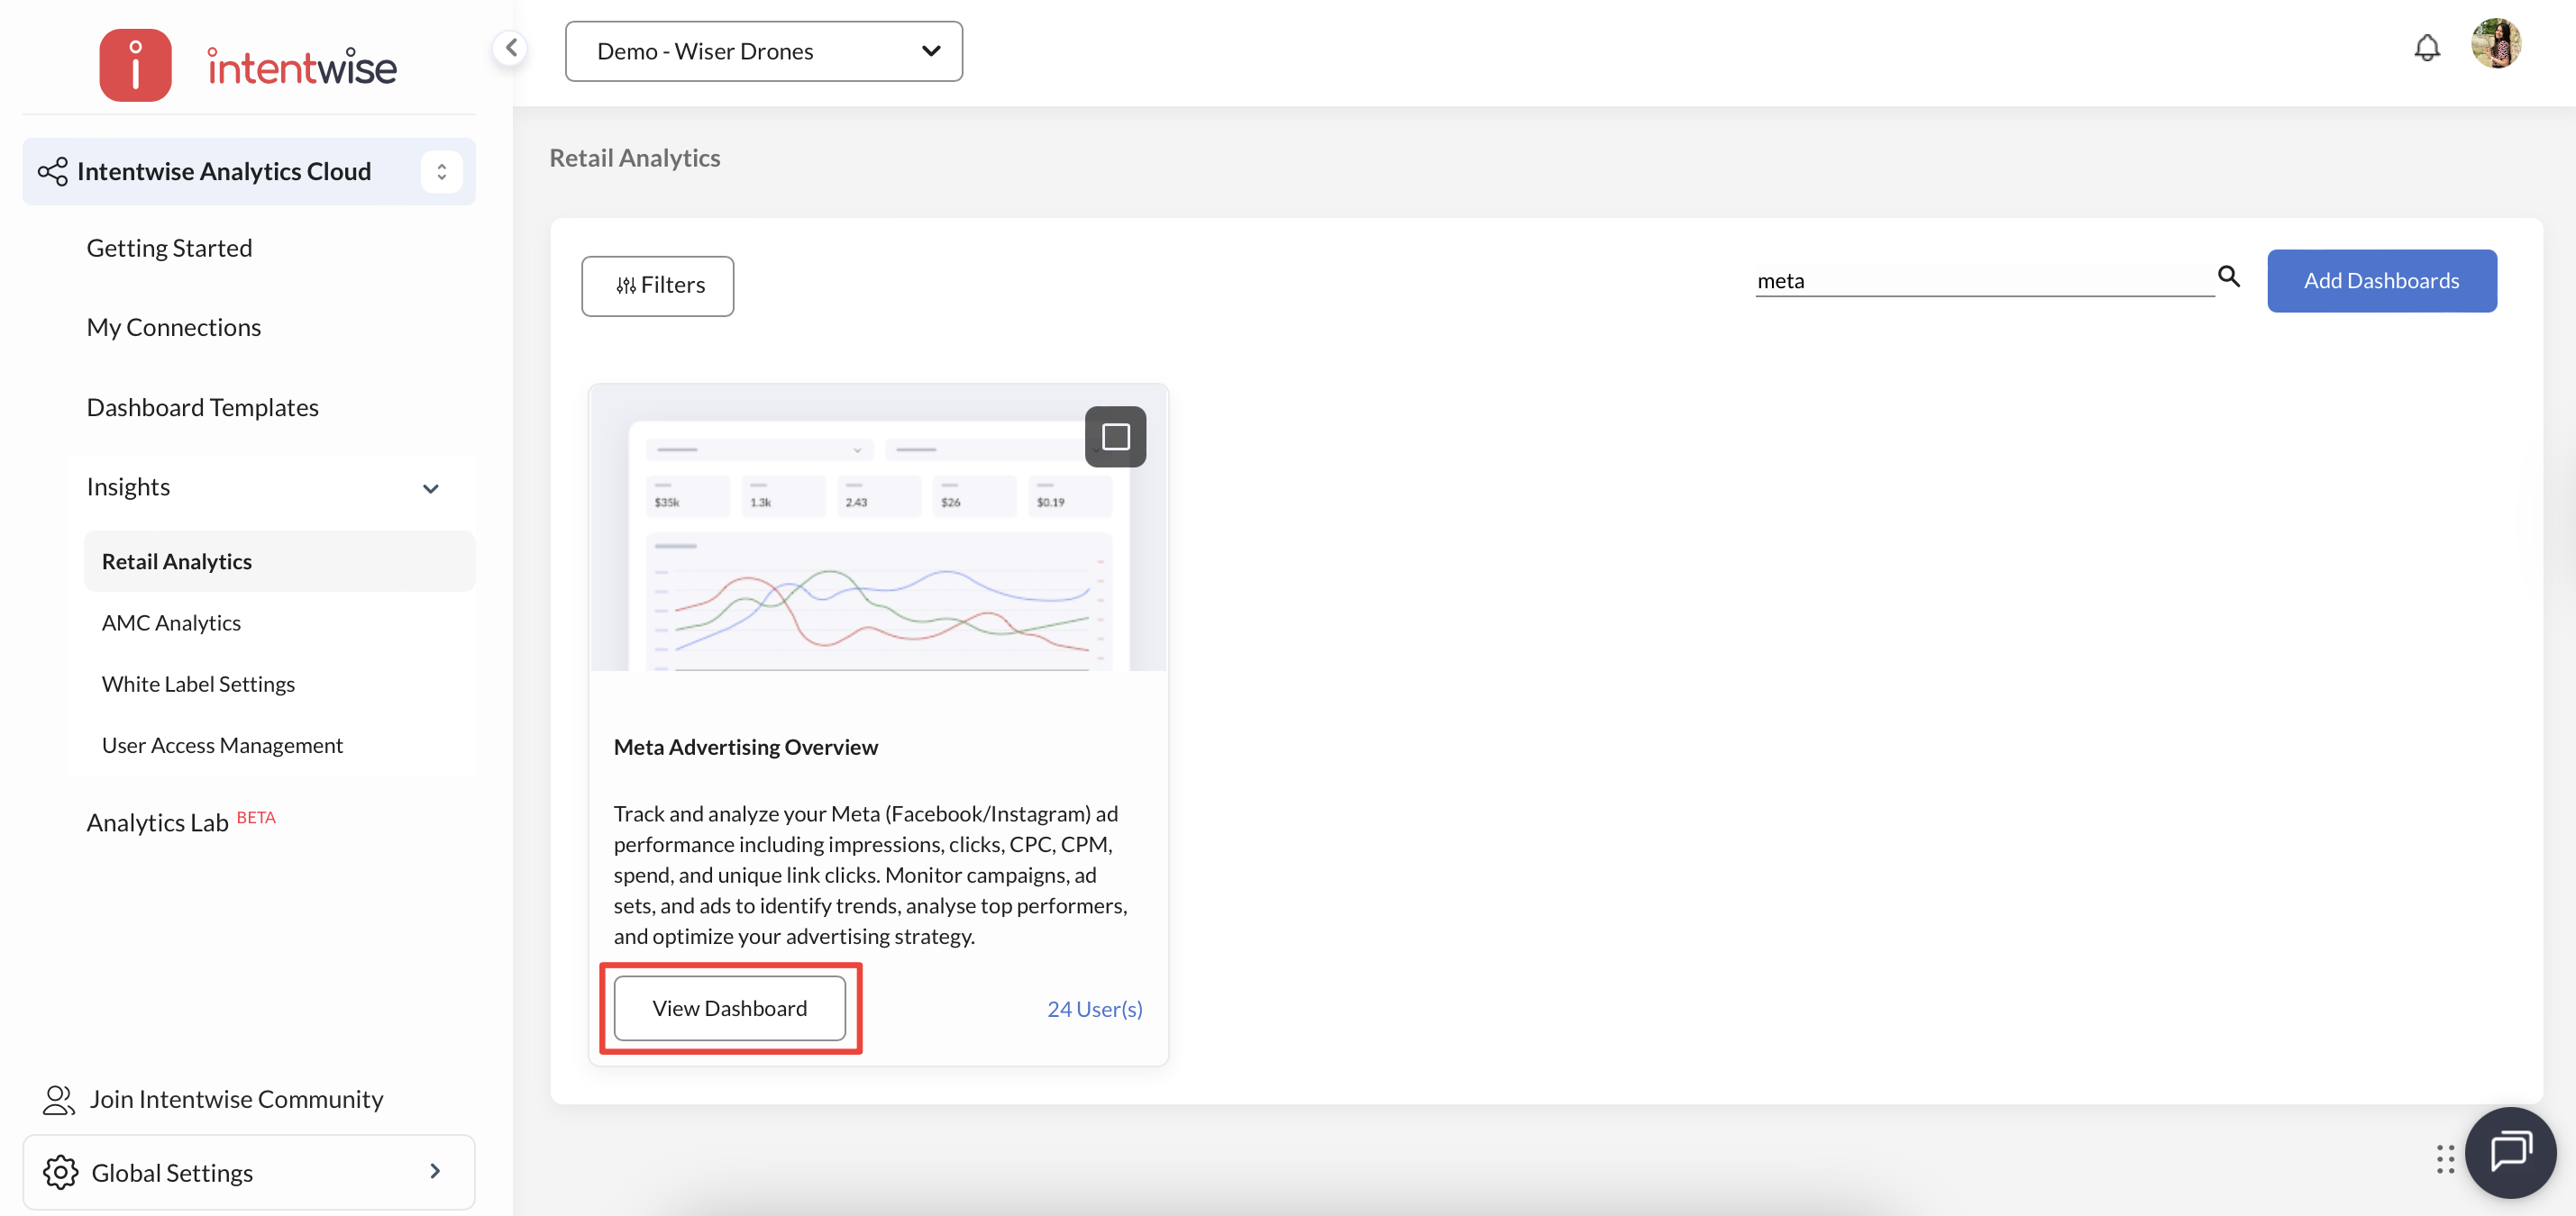
Task: Open the 24 User(s) link
Action: click(x=1094, y=1008)
